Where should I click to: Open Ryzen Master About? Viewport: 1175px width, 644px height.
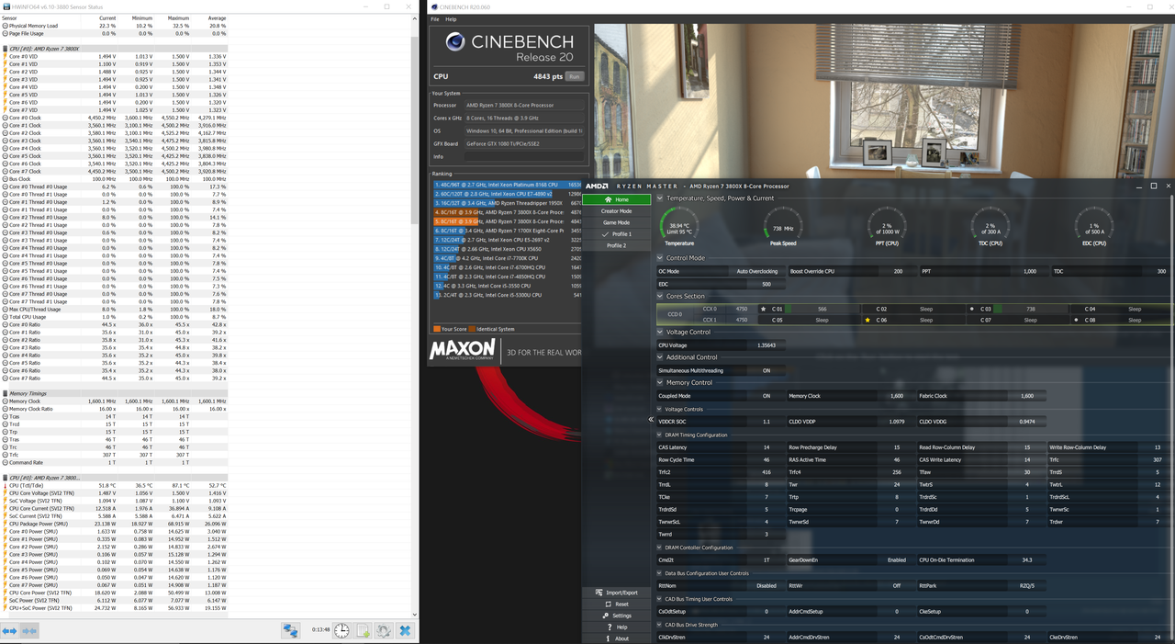617,638
